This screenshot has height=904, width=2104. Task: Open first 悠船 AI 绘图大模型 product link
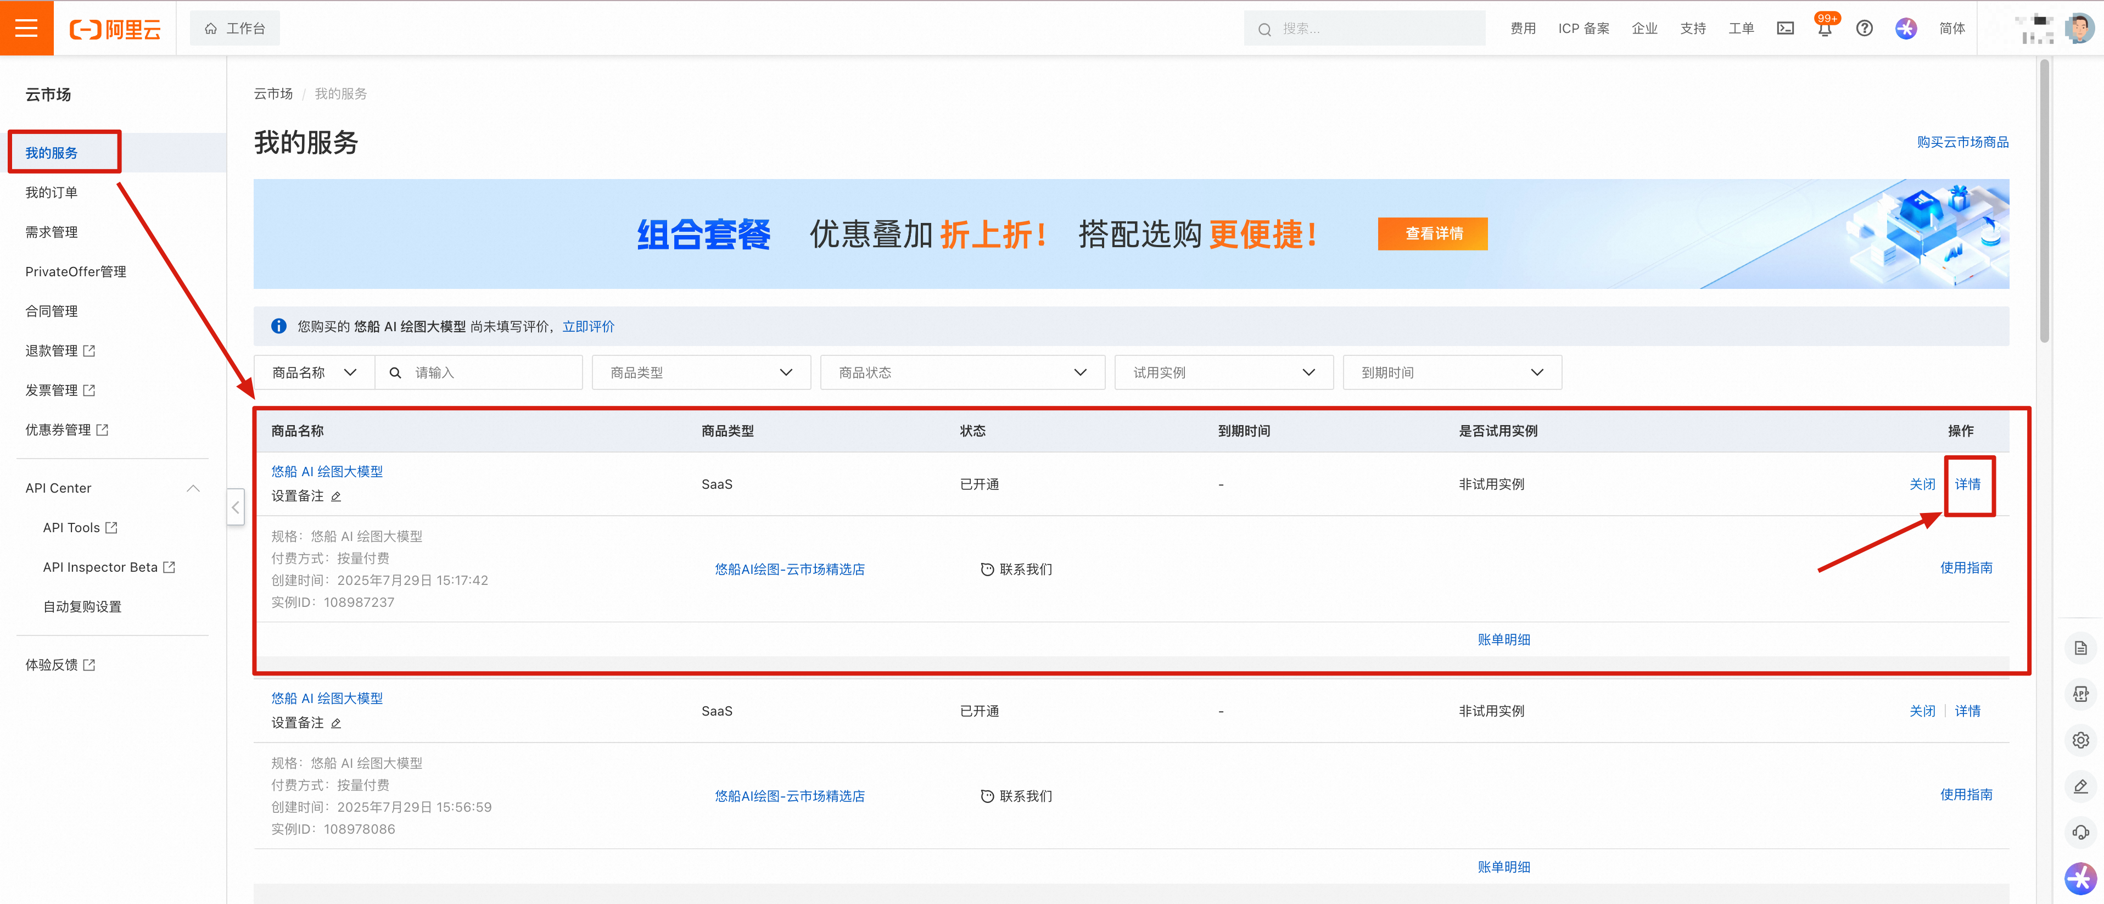click(x=327, y=472)
